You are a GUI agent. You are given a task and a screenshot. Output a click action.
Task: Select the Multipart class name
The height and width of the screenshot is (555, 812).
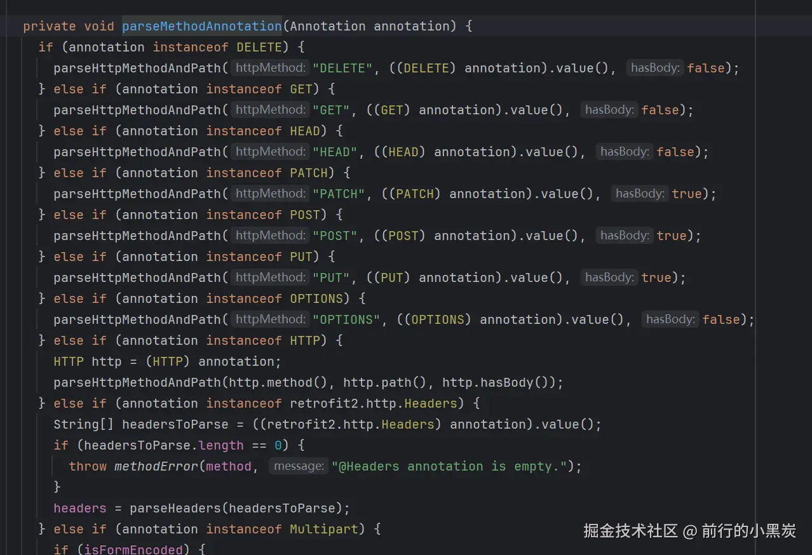pyautogui.click(x=323, y=529)
